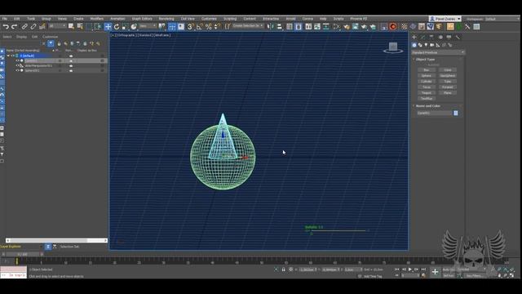
Task: Toggle 3D Snaps
Action: click(x=190, y=27)
